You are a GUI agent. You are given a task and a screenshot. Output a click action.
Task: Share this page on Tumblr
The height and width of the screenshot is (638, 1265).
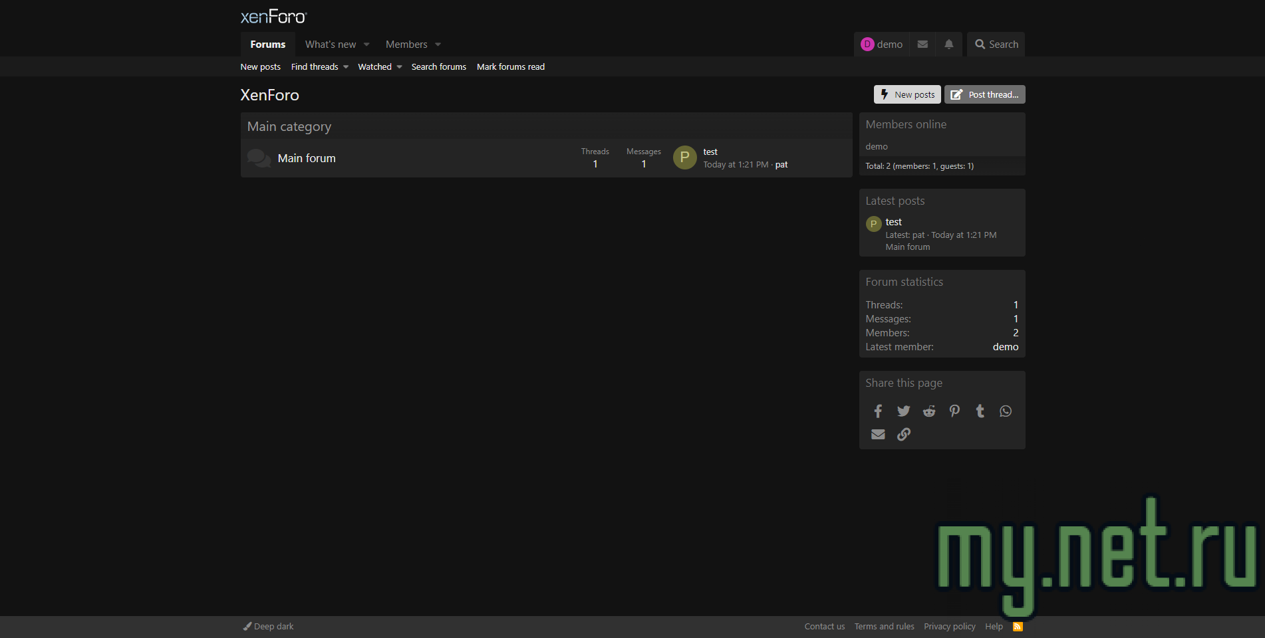tap(980, 411)
